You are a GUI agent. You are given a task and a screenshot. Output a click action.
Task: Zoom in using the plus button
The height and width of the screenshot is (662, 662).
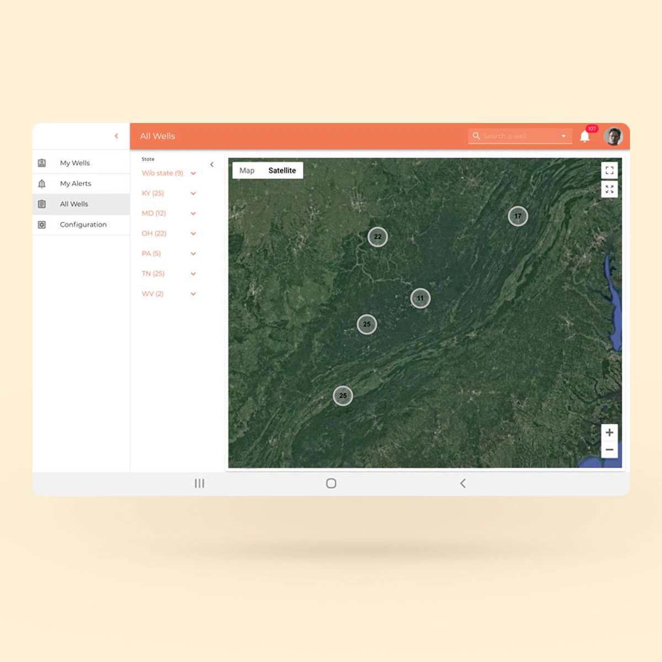click(x=610, y=433)
